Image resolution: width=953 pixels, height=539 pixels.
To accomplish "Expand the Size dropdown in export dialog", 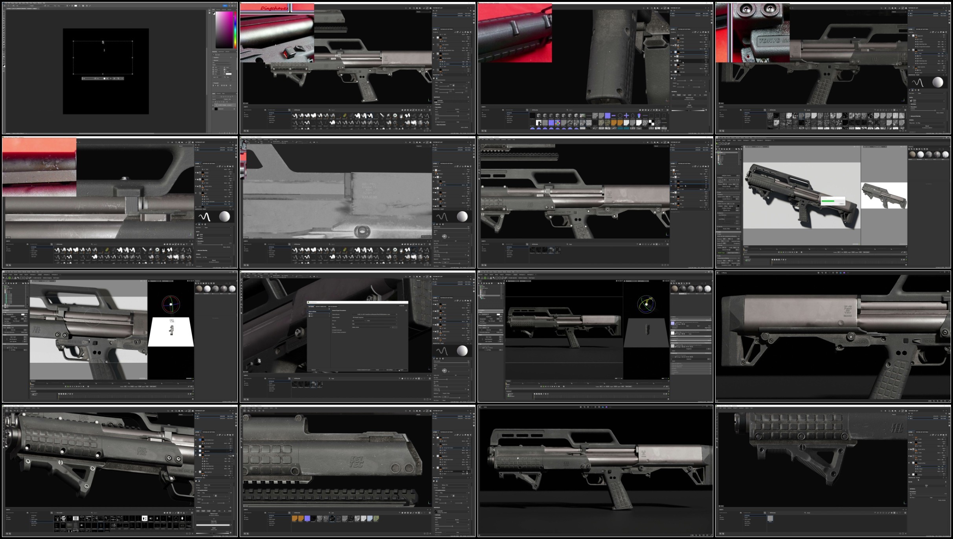I will (x=375, y=324).
